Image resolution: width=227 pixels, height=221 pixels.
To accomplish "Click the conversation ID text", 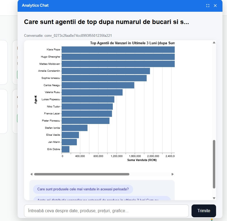I will click(68, 36).
